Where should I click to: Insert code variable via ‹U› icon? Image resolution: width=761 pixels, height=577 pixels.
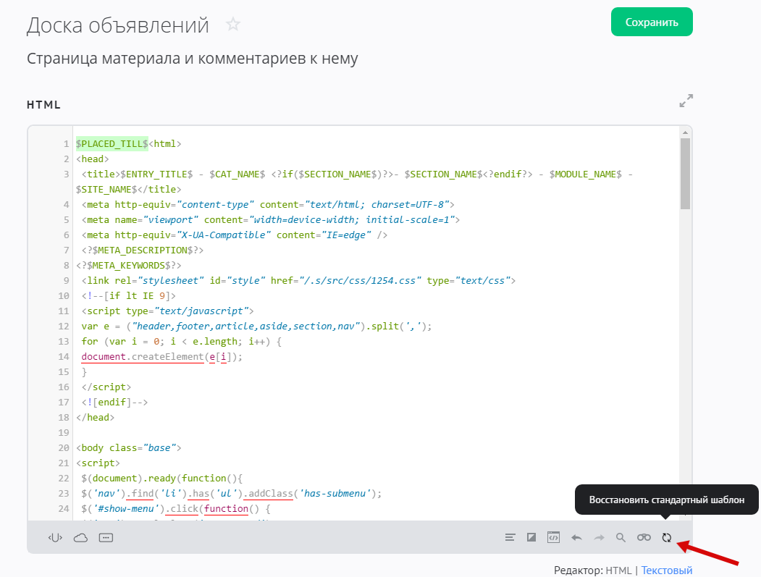coord(55,537)
